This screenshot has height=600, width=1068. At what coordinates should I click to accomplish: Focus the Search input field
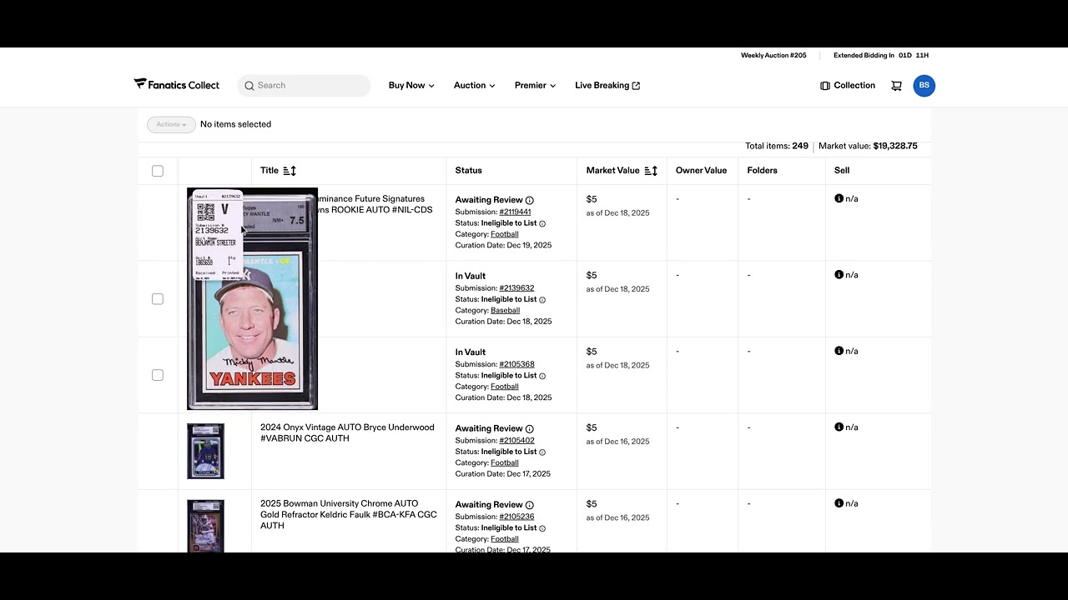click(304, 86)
